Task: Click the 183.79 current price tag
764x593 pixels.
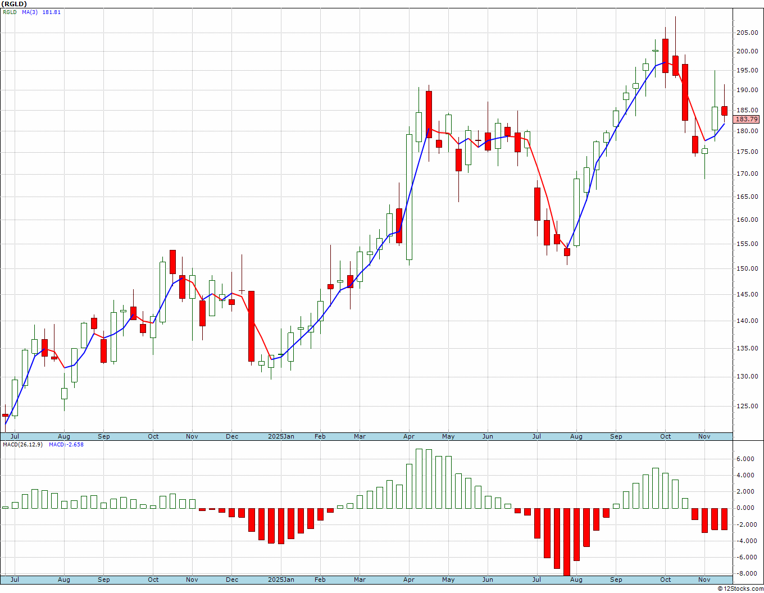Action: click(x=747, y=119)
